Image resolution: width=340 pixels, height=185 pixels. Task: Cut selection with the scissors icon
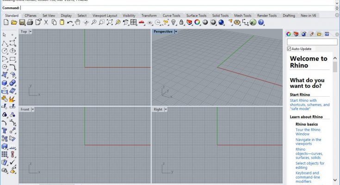click(x=46, y=22)
